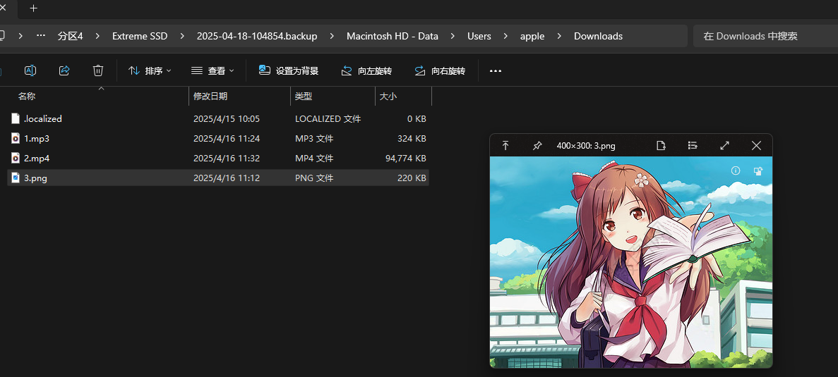838x377 pixels.
Task: Click the 1.mp3 media file icon
Action: click(16, 139)
